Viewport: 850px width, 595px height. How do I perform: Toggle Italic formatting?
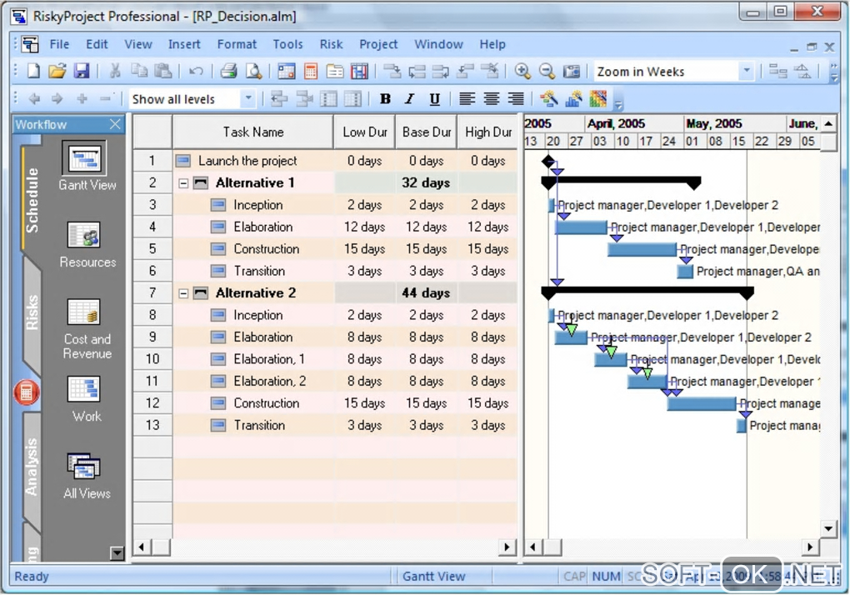click(409, 99)
